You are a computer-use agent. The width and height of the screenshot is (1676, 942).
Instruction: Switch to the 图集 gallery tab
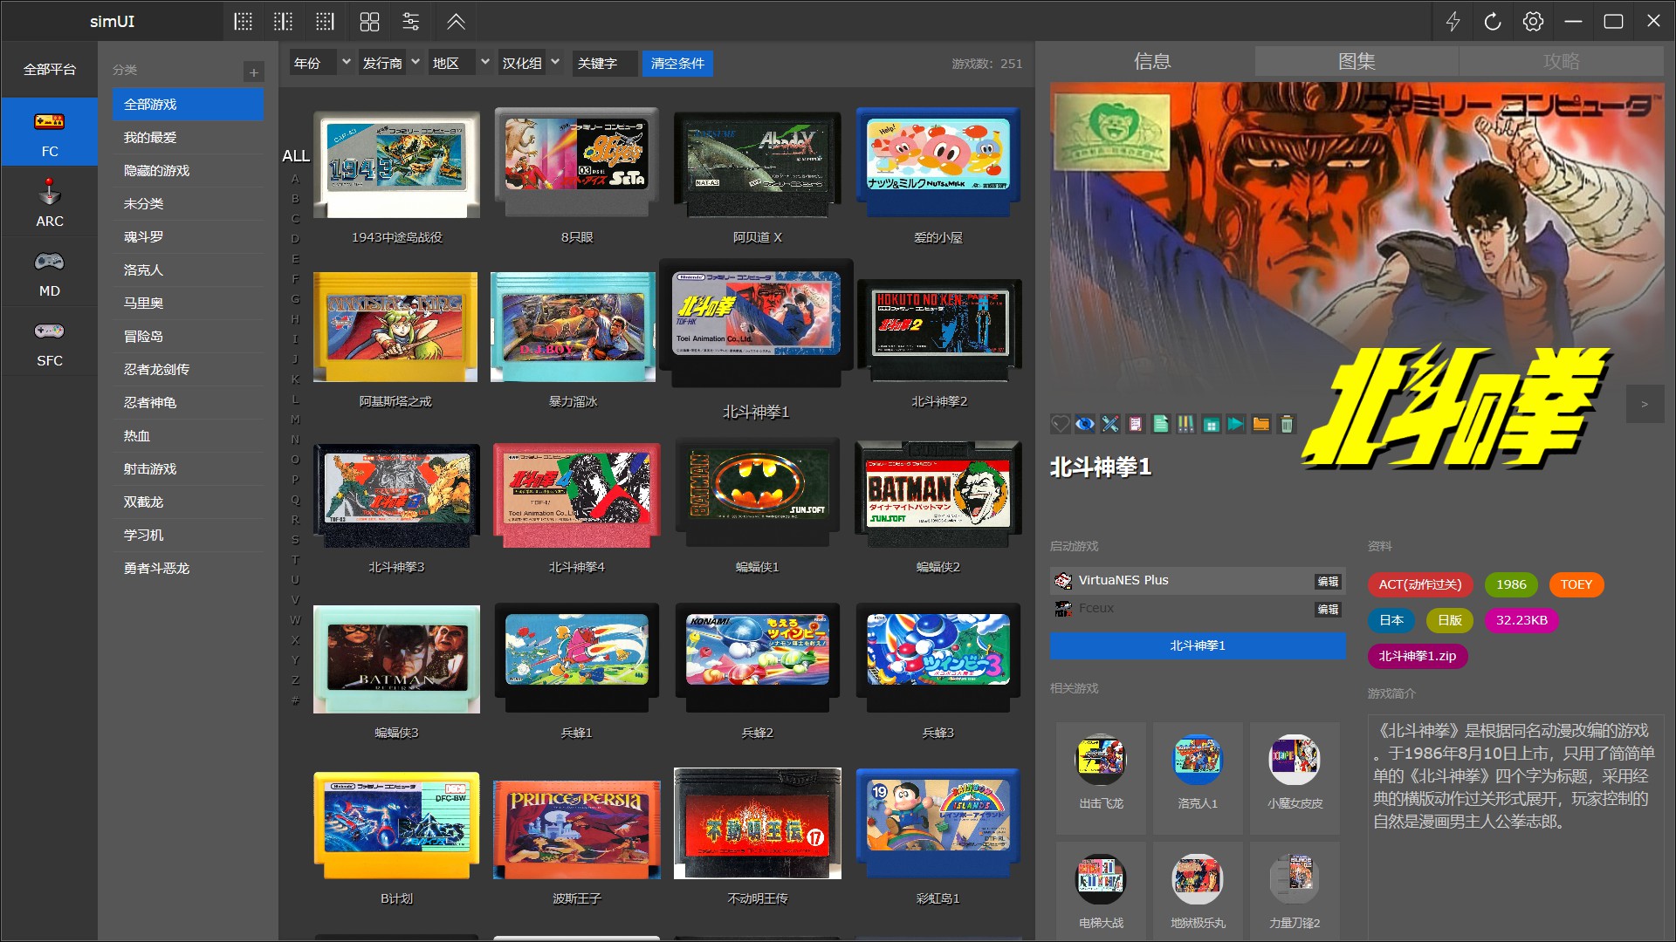[1357, 61]
